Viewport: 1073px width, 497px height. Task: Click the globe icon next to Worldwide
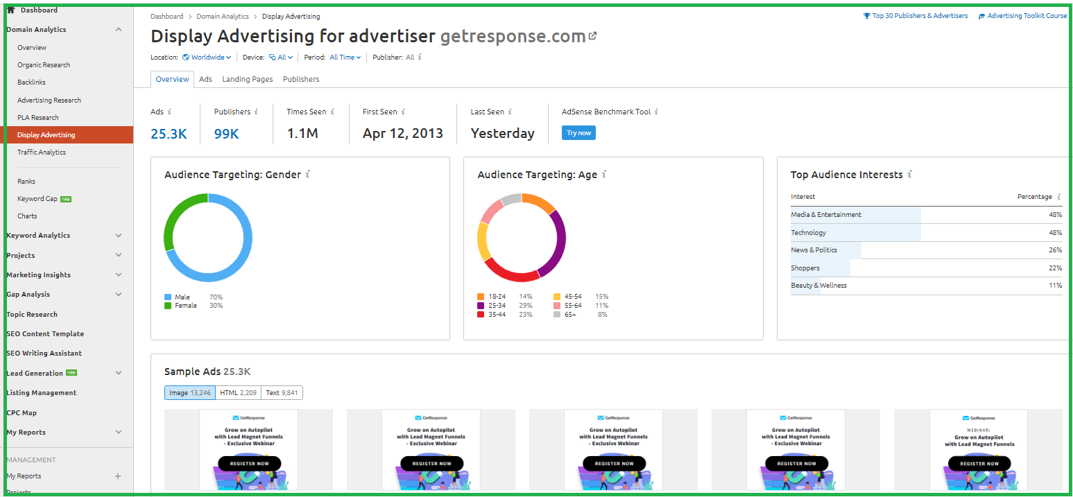pos(186,58)
